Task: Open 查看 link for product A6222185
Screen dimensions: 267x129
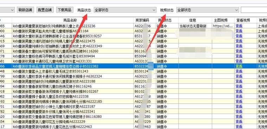Action: [239, 101]
